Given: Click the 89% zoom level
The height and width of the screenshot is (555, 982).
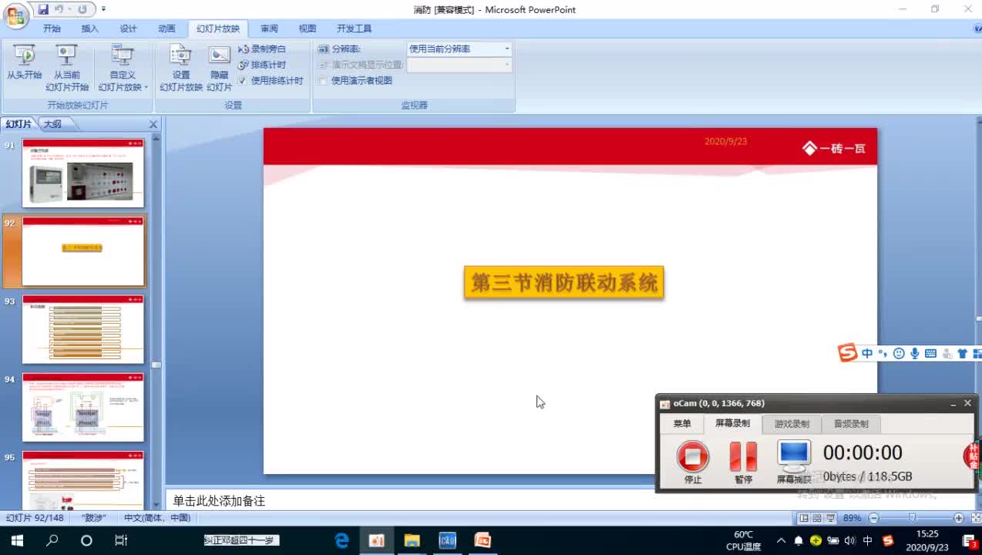Looking at the screenshot, I should 852,518.
